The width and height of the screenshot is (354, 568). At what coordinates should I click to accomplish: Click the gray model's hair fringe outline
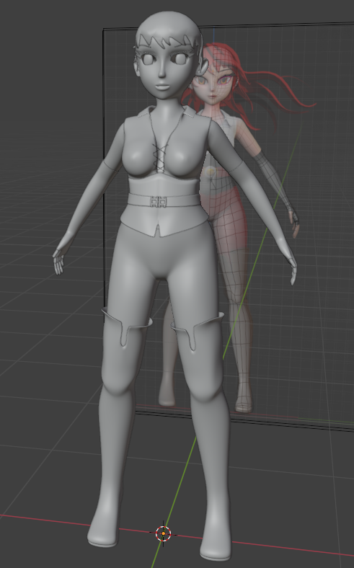click(167, 43)
